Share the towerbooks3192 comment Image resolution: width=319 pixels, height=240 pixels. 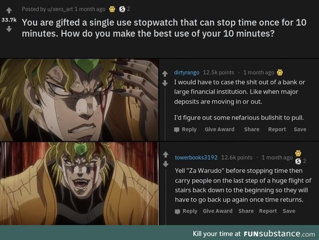(x=246, y=211)
